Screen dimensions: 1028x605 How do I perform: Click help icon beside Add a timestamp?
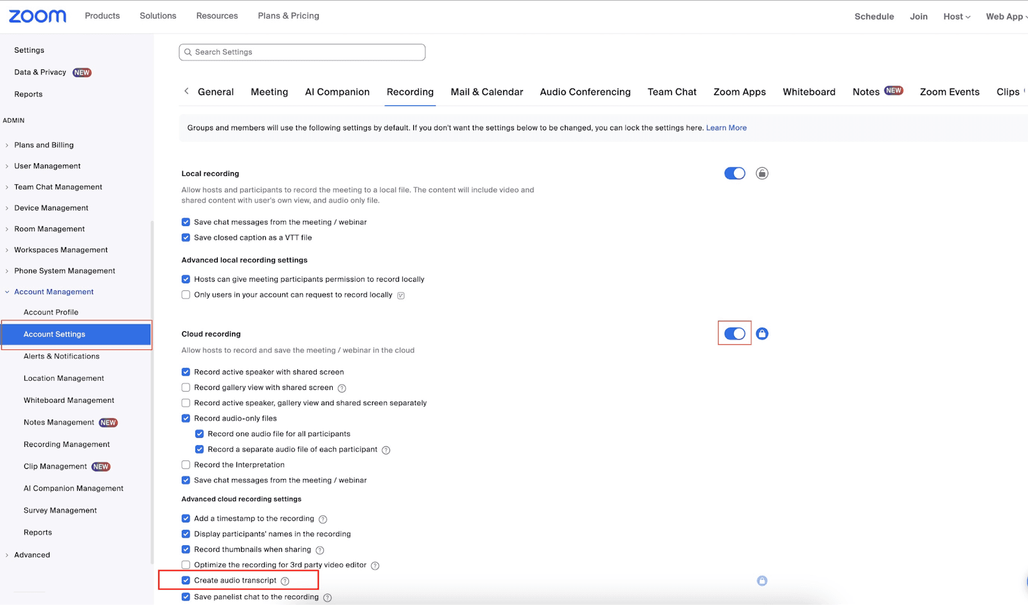tap(323, 519)
